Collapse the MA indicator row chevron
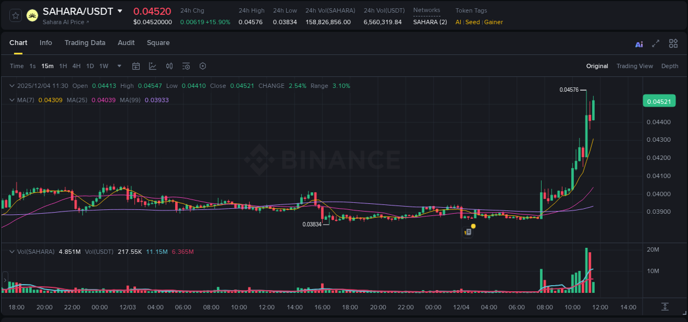The height and width of the screenshot is (322, 688). point(12,100)
